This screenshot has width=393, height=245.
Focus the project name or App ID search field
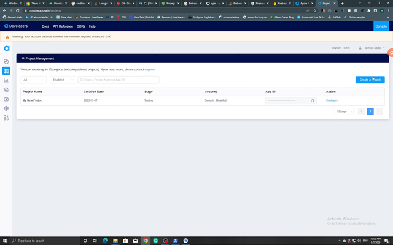(119, 80)
